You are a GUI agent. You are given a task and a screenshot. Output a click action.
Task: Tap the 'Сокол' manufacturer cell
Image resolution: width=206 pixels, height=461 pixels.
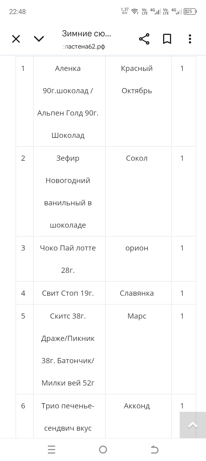click(x=137, y=158)
